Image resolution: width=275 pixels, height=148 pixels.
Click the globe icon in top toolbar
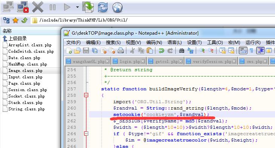(x=117, y=8)
